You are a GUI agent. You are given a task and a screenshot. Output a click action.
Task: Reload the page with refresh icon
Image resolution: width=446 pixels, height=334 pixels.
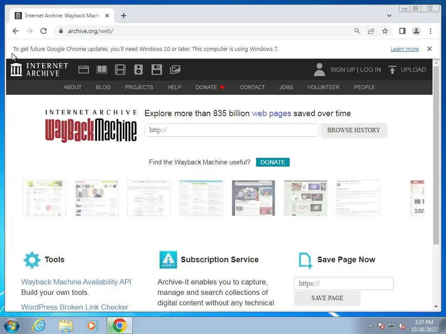click(x=44, y=31)
